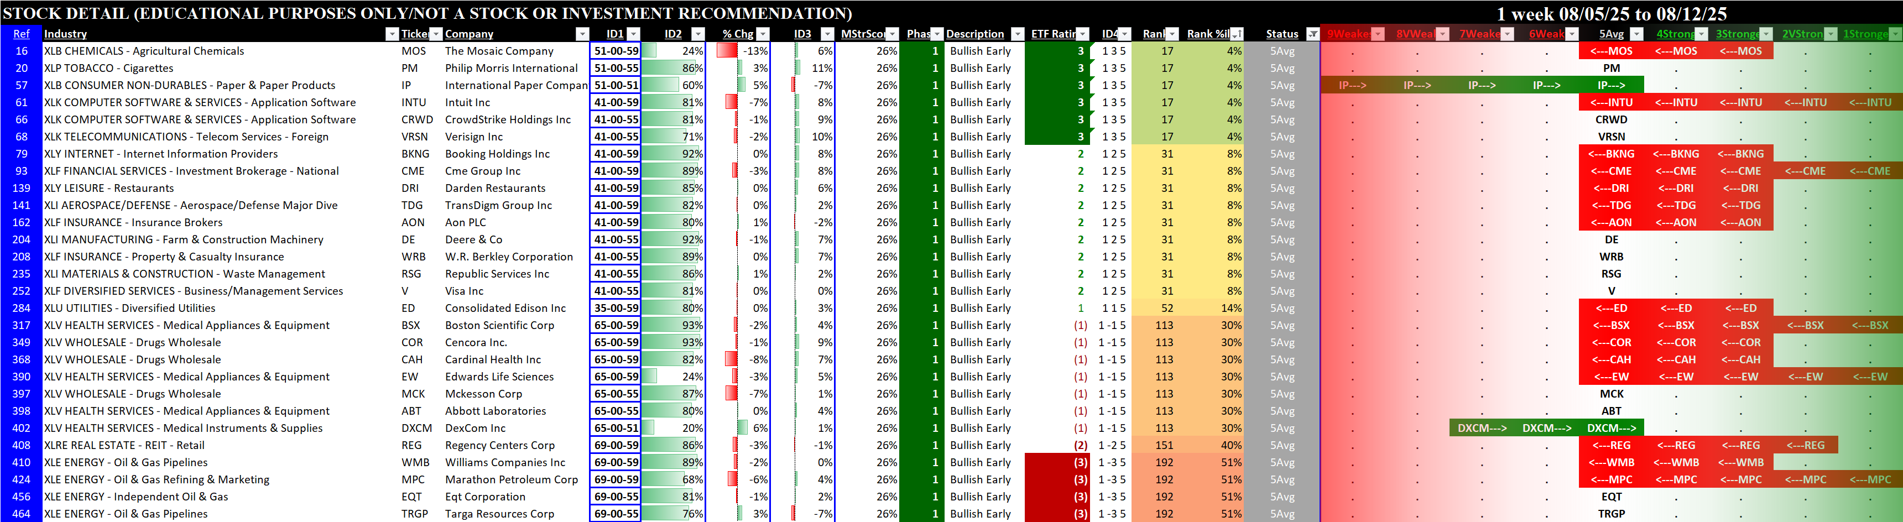Click the '1 week 08/05/25 to 08/12/25' heading
Viewport: 1903px width, 522px height.
(x=1611, y=13)
